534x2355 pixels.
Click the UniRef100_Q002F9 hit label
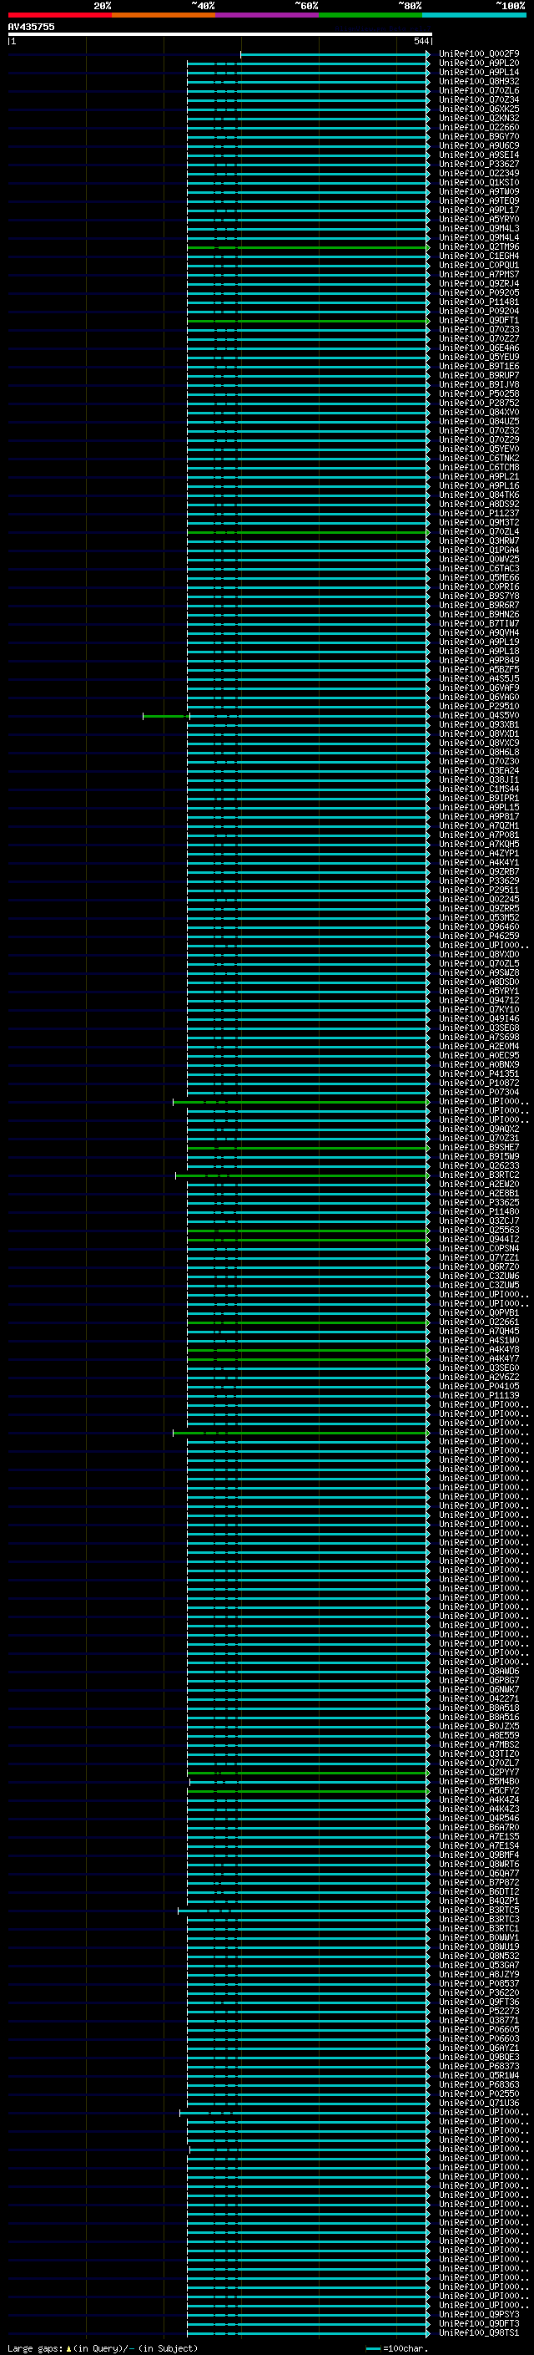click(x=479, y=54)
